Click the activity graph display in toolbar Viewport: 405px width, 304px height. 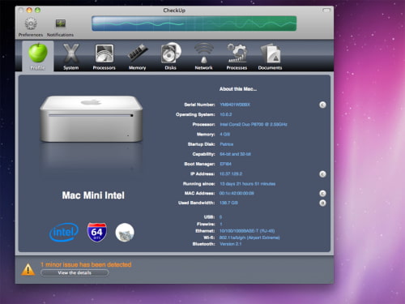point(194,24)
